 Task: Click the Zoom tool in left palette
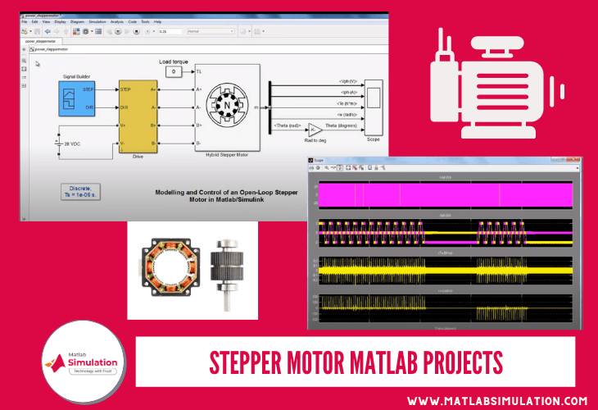(24, 61)
